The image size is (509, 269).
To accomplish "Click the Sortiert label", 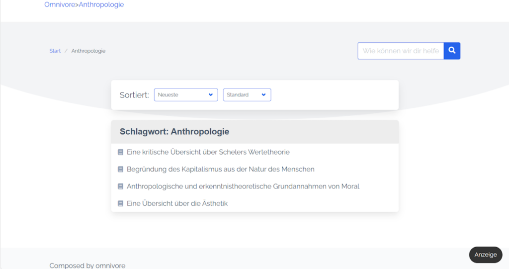I will [x=134, y=95].
